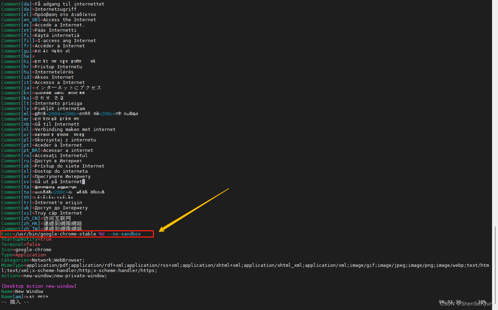Click Comment[nb]=Gå til Internett line
This screenshot has height=310, width=498.
click(x=40, y=124)
